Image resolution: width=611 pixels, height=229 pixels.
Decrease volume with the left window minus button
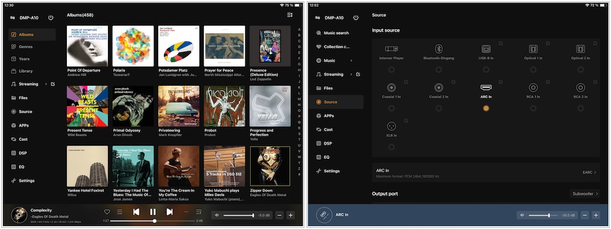tap(279, 215)
